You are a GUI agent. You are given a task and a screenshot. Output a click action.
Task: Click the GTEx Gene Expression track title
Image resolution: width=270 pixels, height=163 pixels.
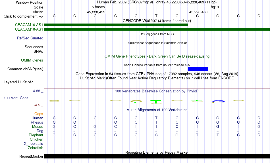coord(157,74)
